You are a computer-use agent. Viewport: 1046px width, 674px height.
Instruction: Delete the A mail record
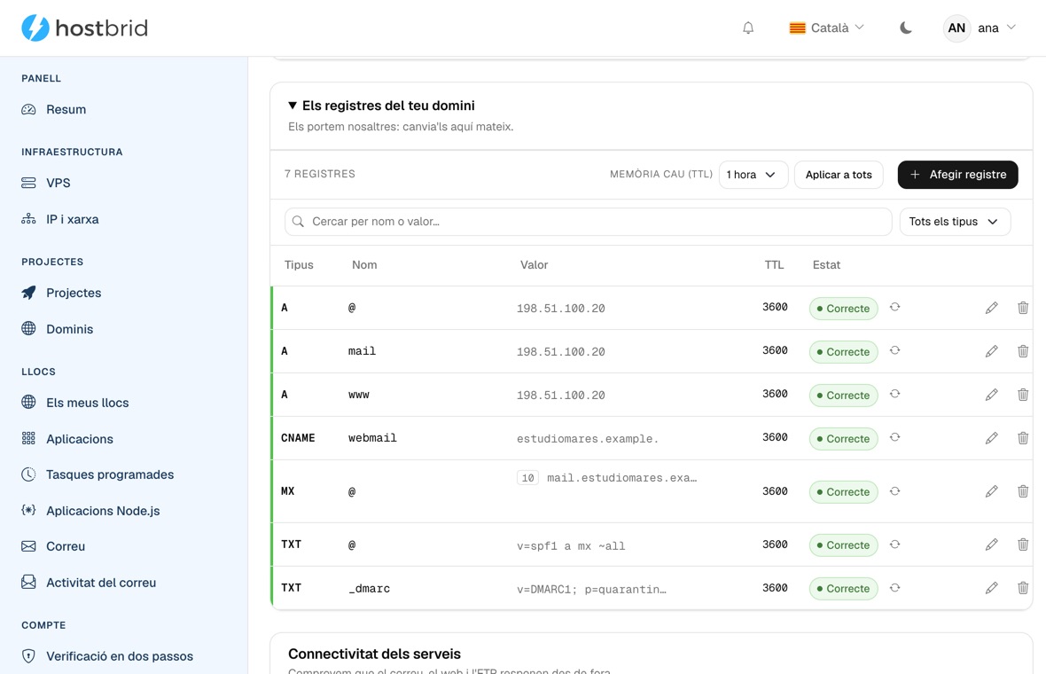1023,351
